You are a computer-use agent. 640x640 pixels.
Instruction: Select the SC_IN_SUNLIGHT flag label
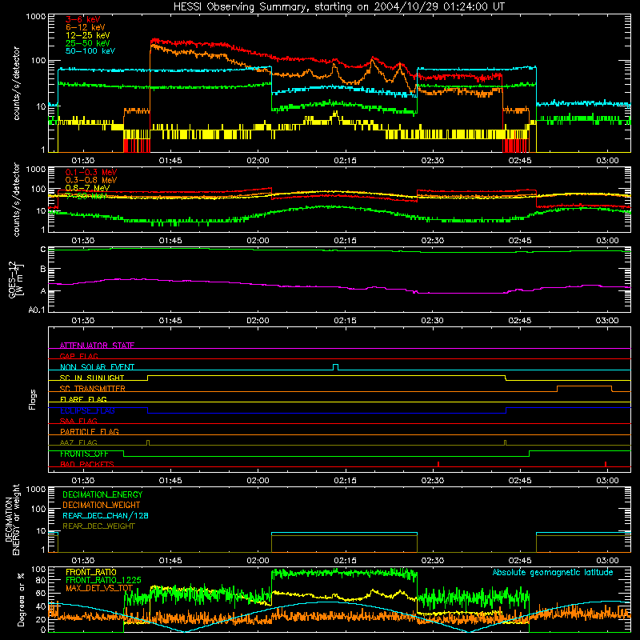tap(92, 378)
